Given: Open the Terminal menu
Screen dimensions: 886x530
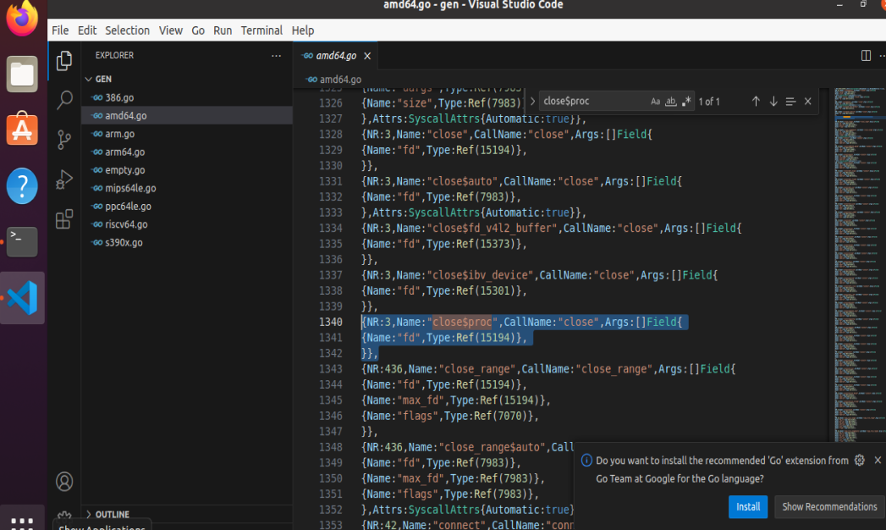Looking at the screenshot, I should 261,30.
